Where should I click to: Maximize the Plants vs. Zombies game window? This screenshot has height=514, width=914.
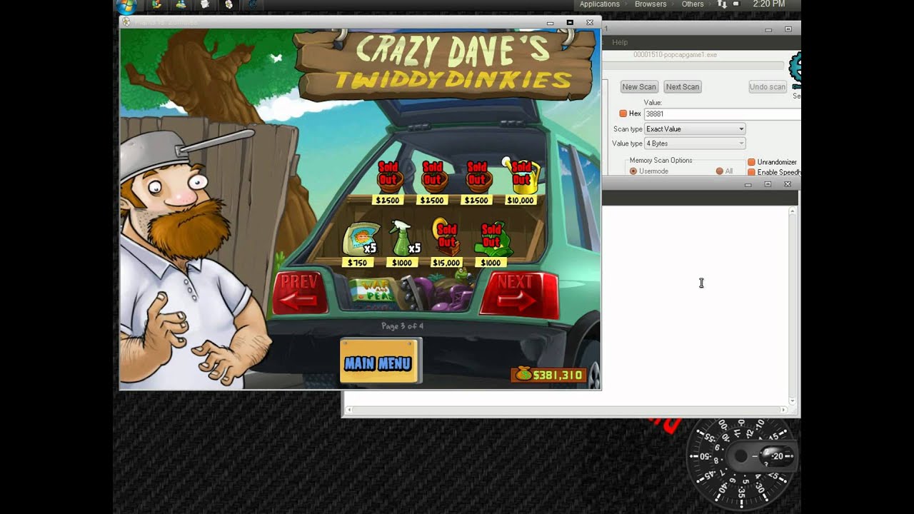click(x=570, y=22)
